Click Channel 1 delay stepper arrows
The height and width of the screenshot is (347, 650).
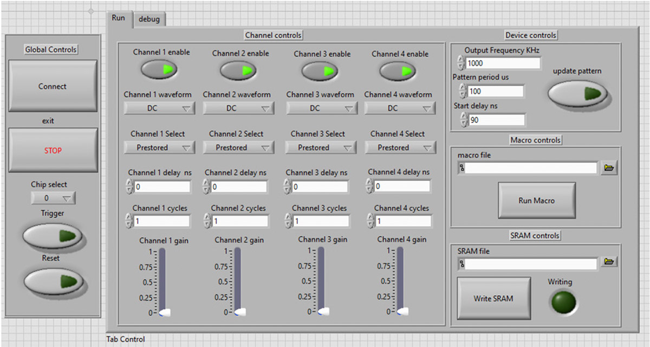pyautogui.click(x=129, y=187)
